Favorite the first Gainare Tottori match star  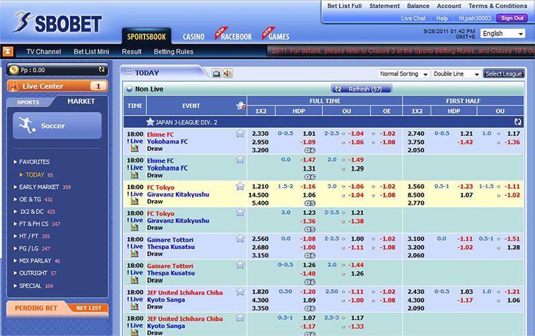(x=240, y=238)
